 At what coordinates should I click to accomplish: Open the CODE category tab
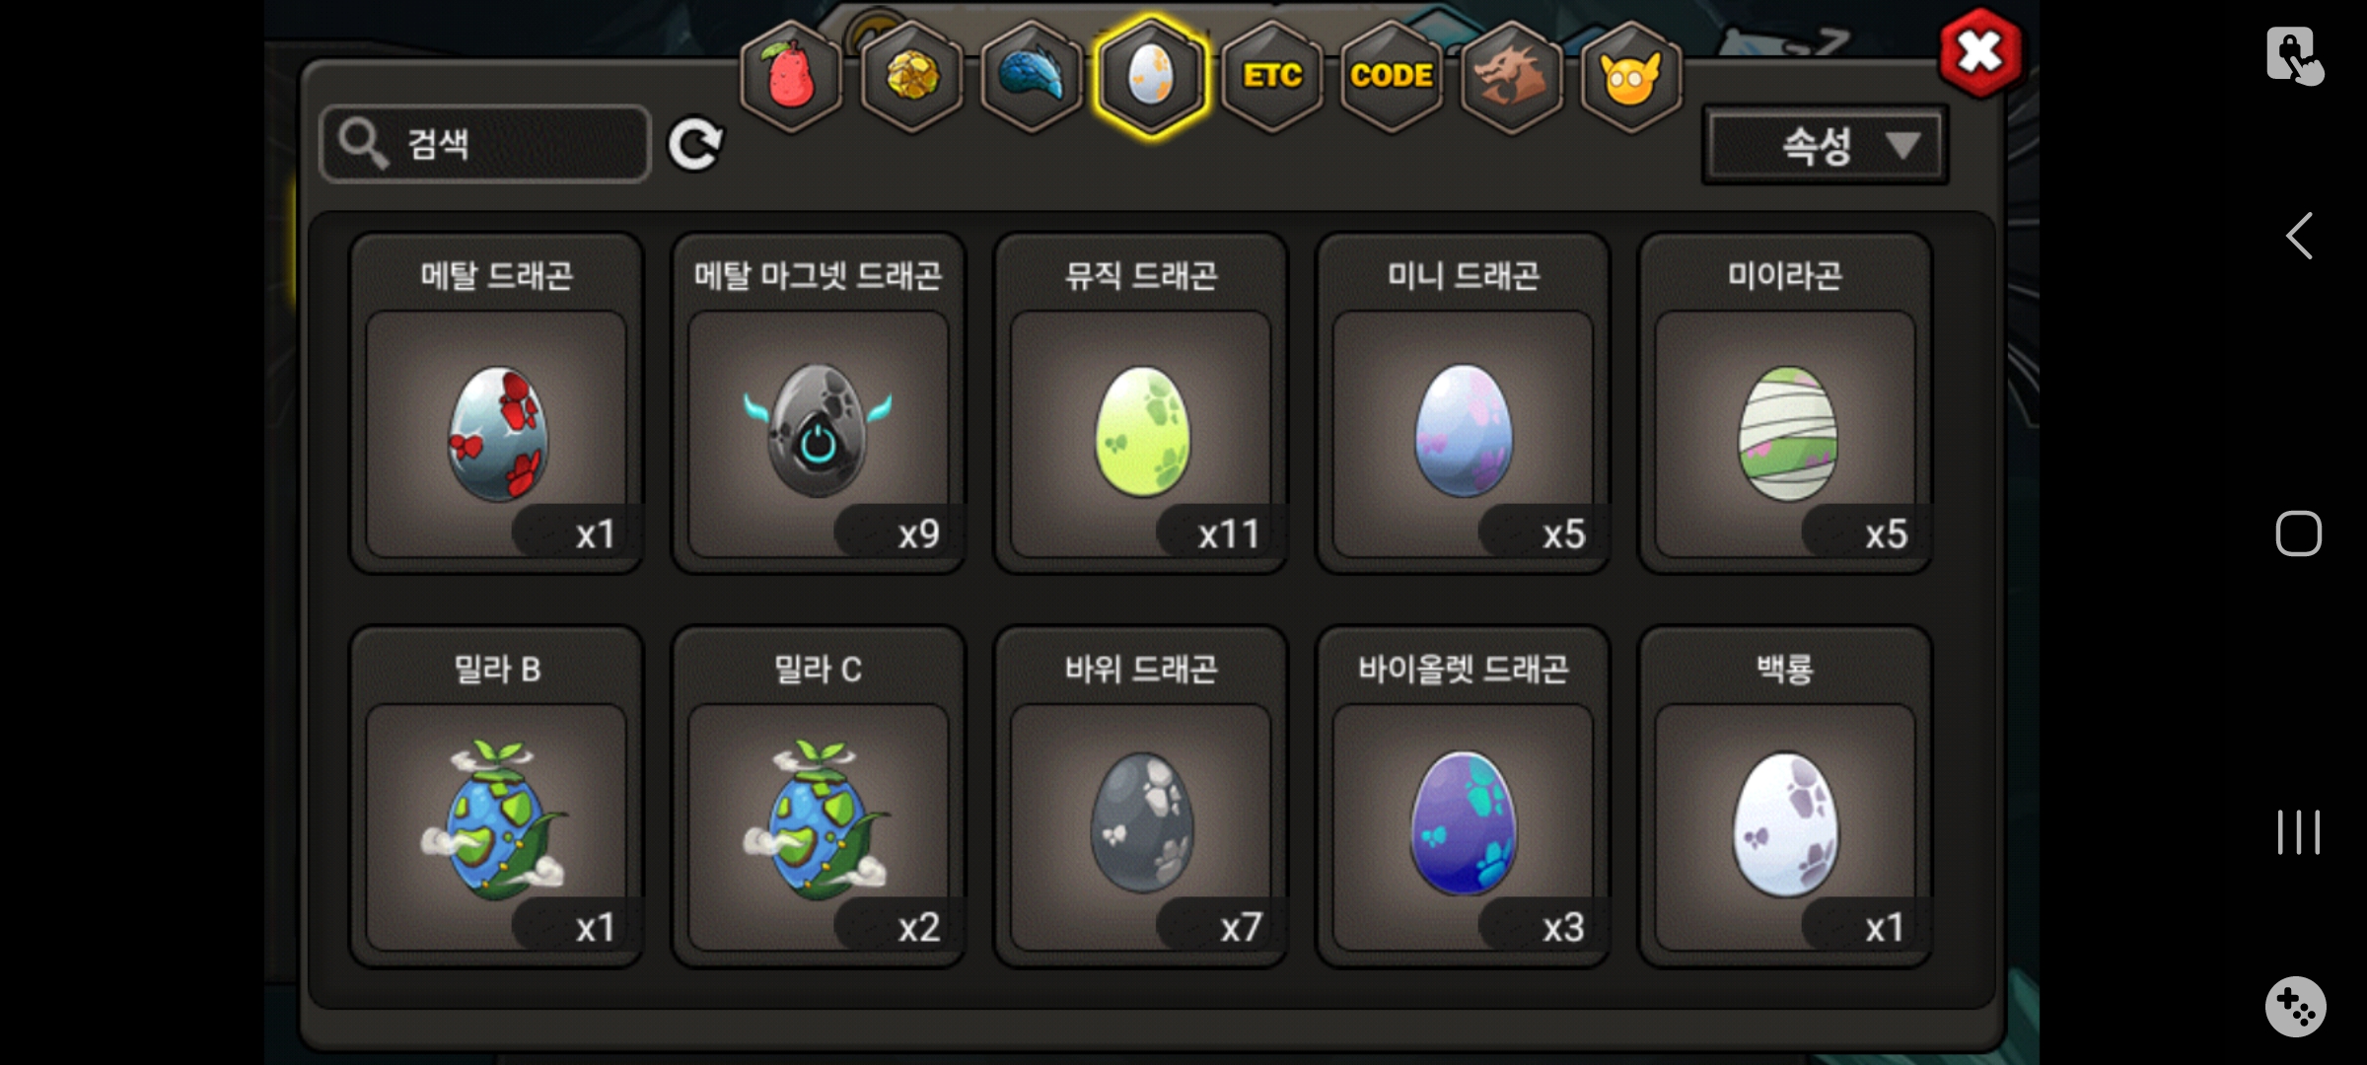click(1392, 76)
